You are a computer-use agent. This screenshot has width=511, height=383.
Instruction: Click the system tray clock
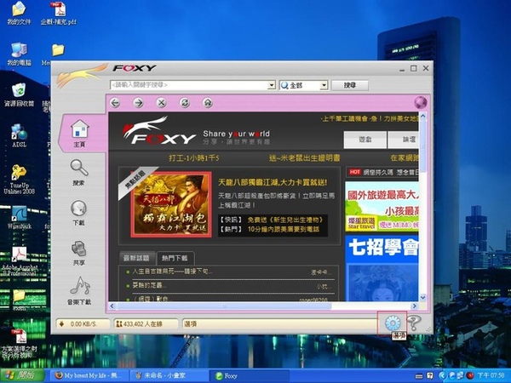coord(491,375)
